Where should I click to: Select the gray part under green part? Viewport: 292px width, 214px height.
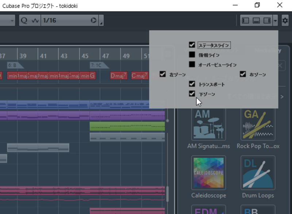pyautogui.click(x=127, y=137)
